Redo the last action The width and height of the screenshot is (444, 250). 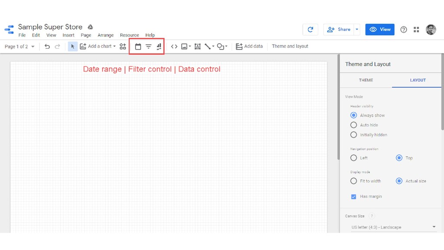pos(58,46)
